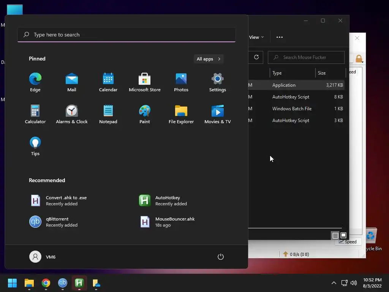Image resolution: width=389 pixels, height=292 pixels.
Task: Open Settings from pinned apps
Action: (218, 83)
